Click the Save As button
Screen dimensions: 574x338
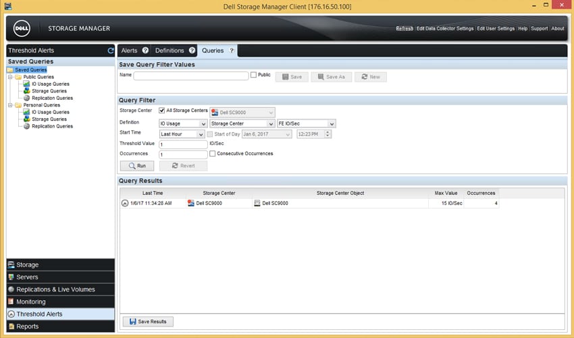point(332,77)
